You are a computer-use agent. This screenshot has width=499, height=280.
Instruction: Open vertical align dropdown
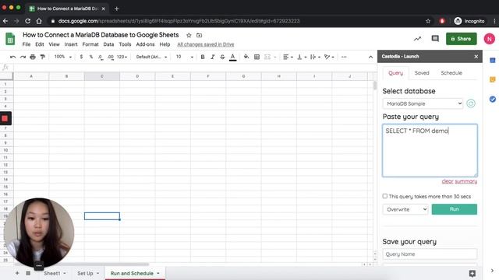pyautogui.click(x=302, y=57)
